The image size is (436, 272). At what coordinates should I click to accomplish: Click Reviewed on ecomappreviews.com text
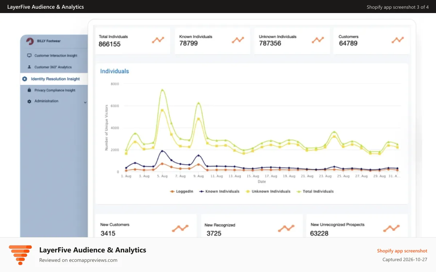pos(78,260)
